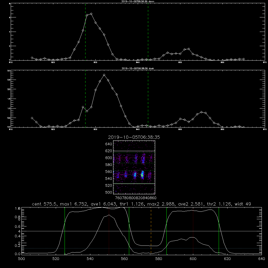Click the dawn plot title text

(x=138, y=1)
